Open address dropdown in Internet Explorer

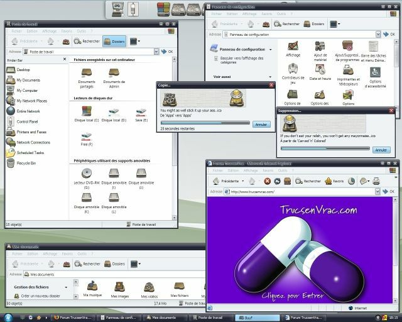click(378, 192)
